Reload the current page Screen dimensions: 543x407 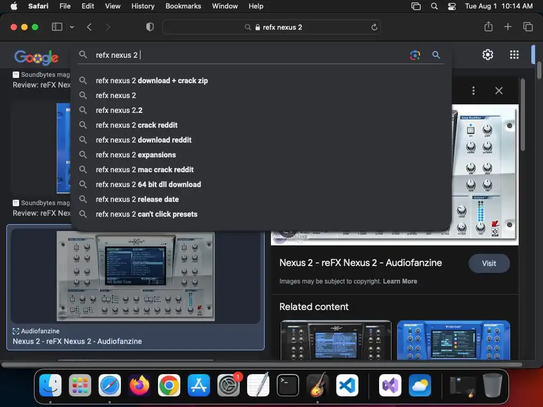click(374, 27)
